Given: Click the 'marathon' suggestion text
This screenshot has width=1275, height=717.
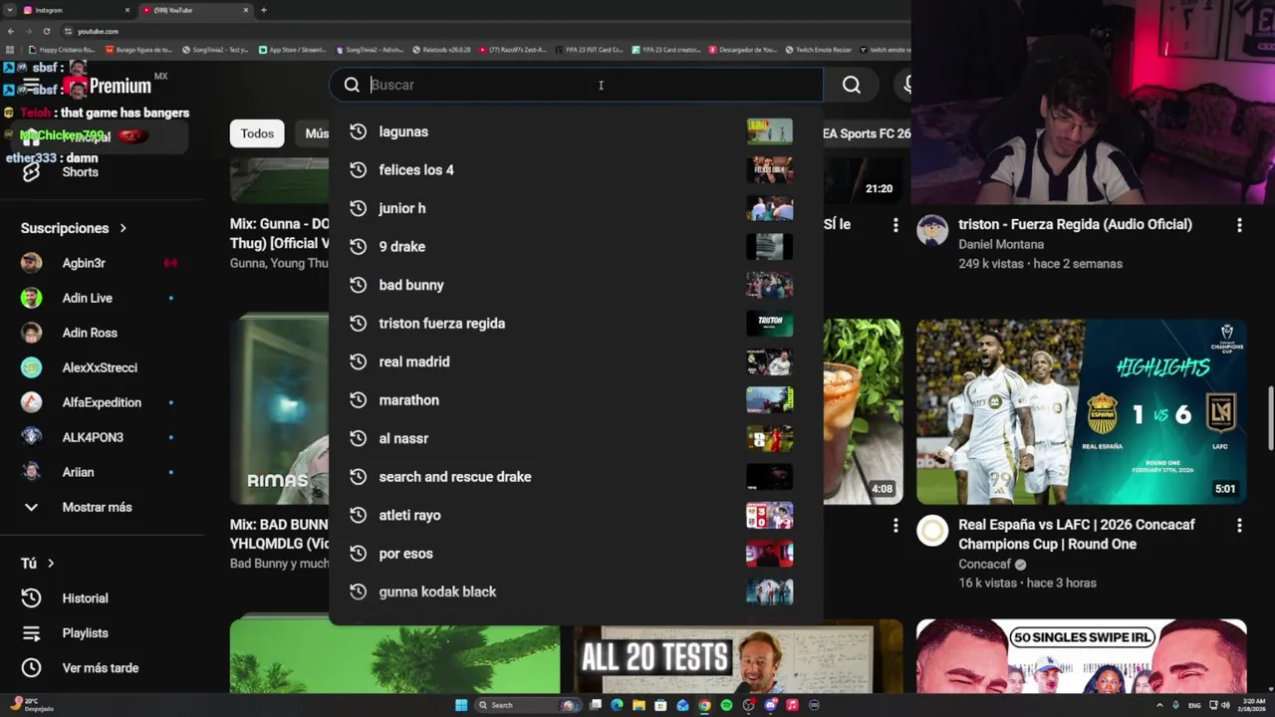Looking at the screenshot, I should pos(409,400).
